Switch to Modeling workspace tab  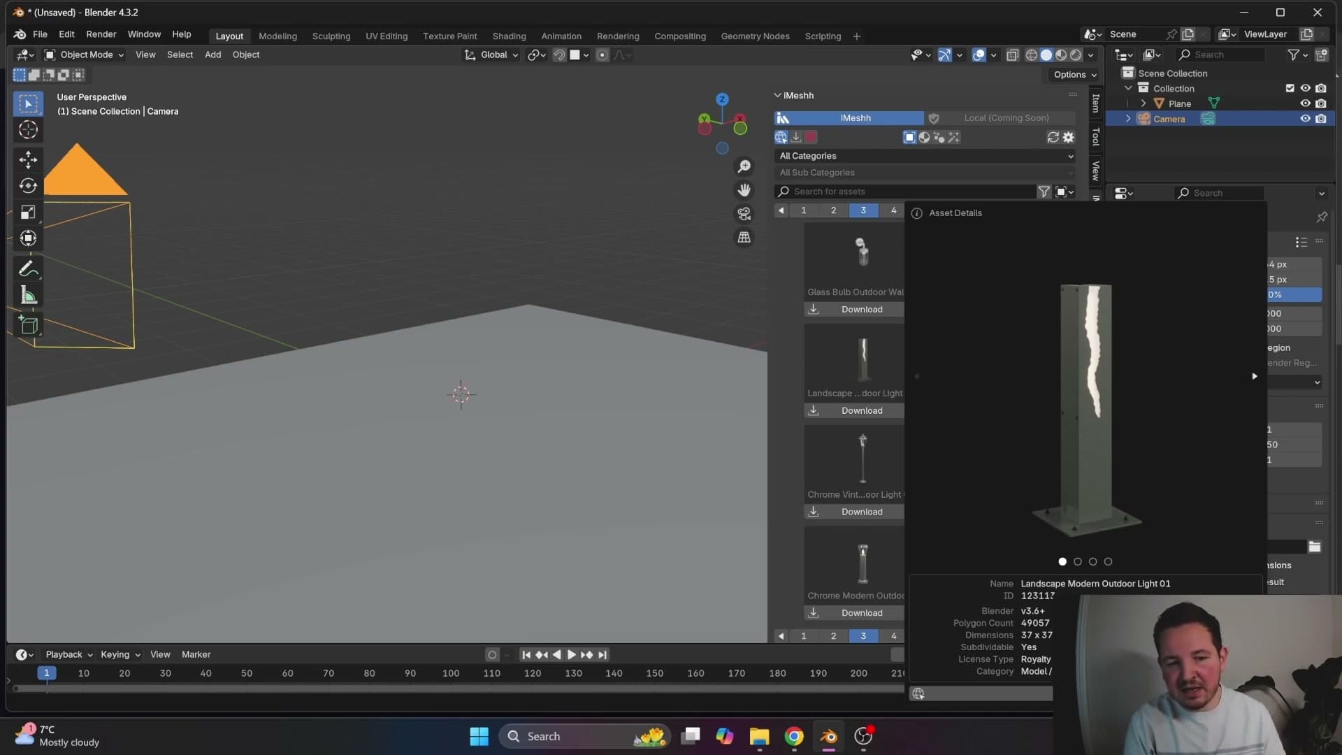(x=277, y=36)
